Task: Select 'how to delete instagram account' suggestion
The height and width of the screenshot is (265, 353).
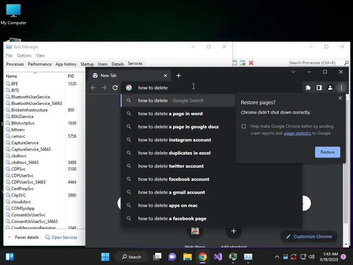Action: click(178, 140)
